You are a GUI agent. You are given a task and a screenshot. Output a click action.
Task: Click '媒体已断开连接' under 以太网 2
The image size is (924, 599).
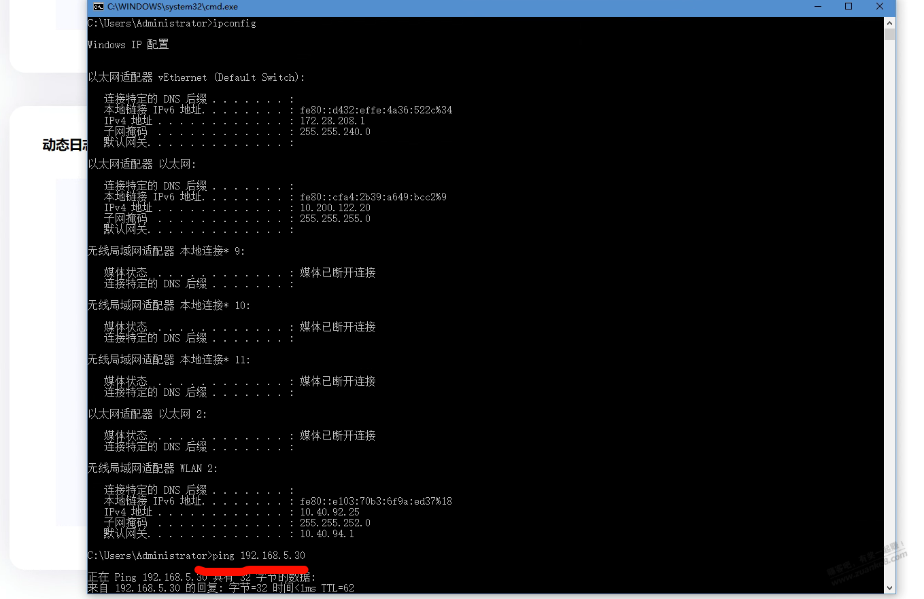tap(338, 436)
